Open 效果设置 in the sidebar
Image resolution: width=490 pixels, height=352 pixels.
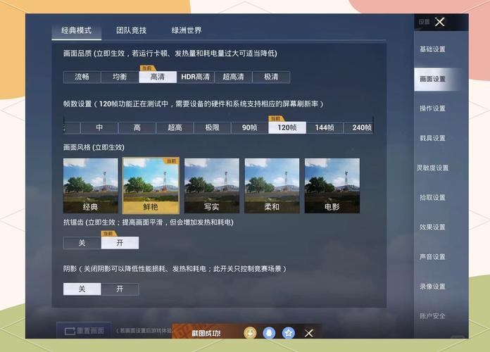432,227
